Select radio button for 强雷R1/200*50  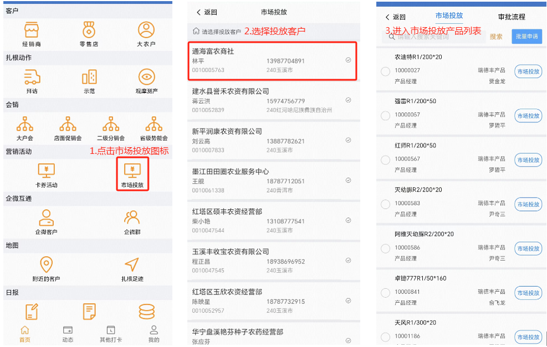pos(386,116)
